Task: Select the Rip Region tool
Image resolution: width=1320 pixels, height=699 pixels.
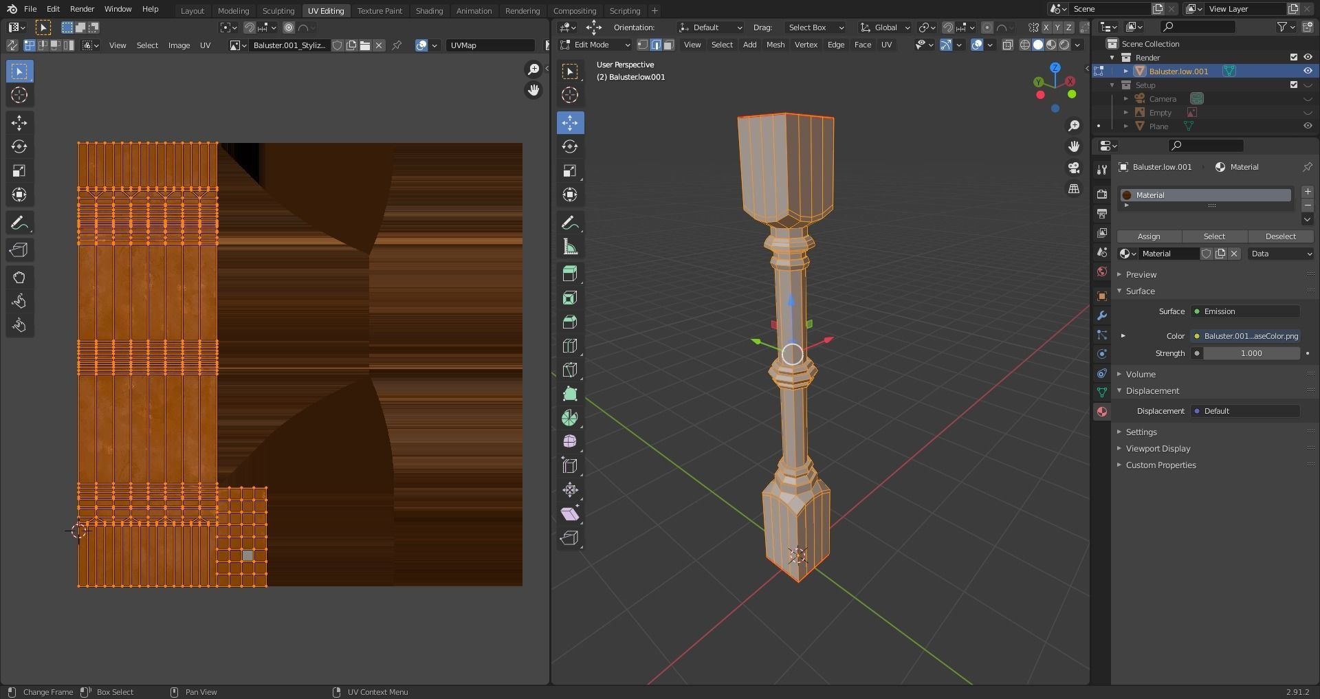Action: point(570,537)
